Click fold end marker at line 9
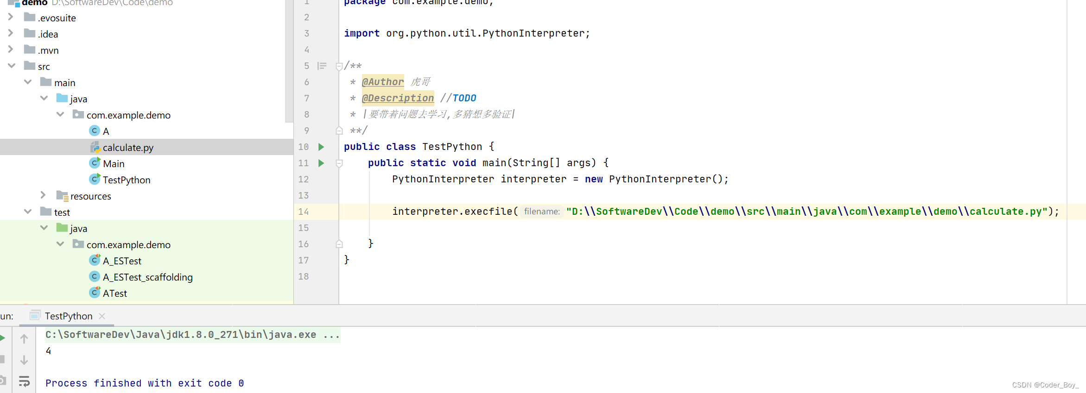 click(x=339, y=131)
